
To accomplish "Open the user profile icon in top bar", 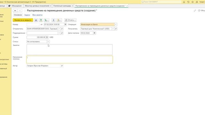I will 197,2.
